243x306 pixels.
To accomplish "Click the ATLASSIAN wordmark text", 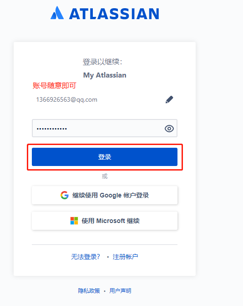I will 114,14.
